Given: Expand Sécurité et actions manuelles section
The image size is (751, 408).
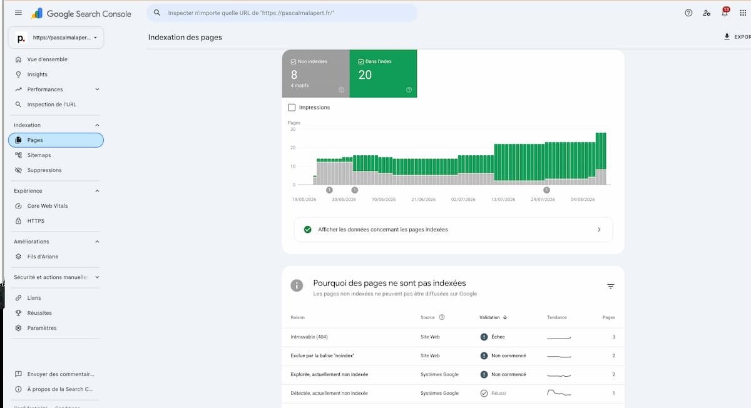Looking at the screenshot, I should pos(97,277).
